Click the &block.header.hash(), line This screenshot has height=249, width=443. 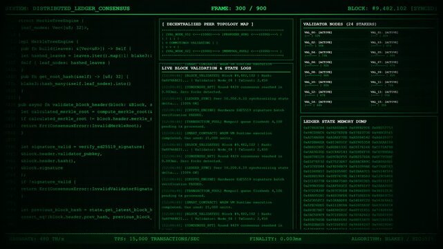pyautogui.click(x=48, y=161)
